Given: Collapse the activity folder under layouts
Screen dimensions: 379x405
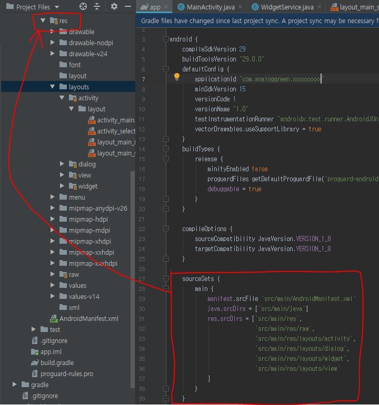Looking at the screenshot, I should point(62,98).
